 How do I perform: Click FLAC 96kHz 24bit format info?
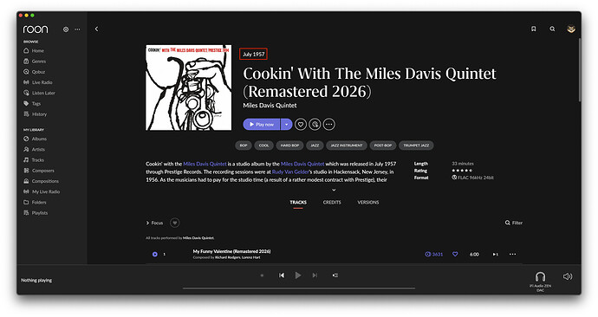[x=473, y=178]
